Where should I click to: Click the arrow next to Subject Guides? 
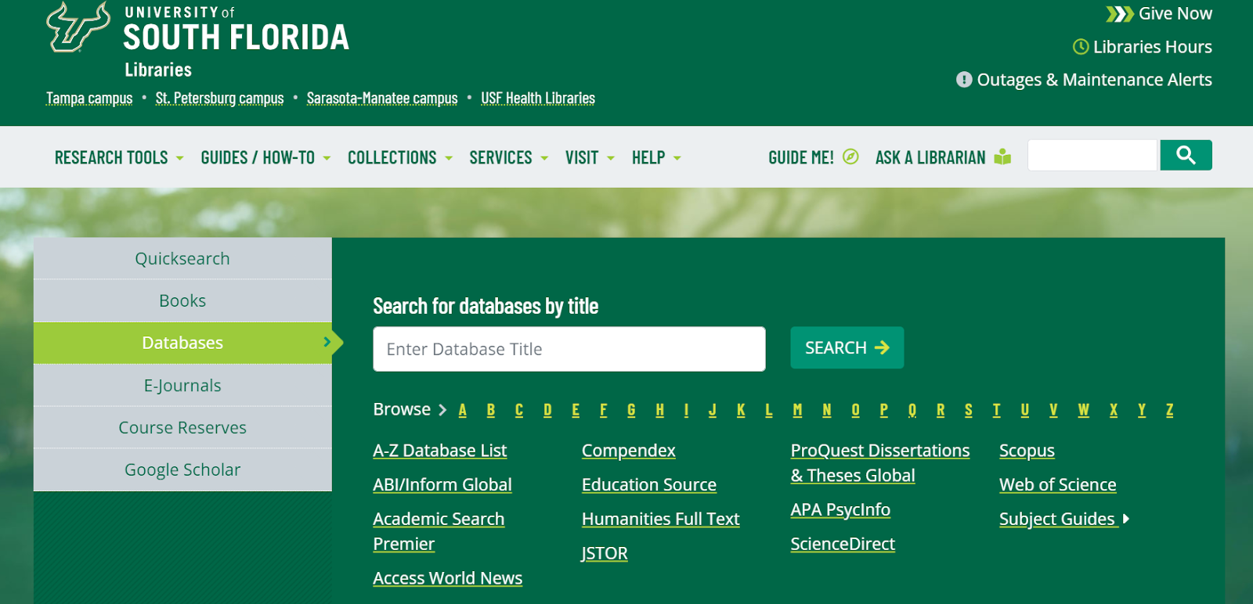point(1126,519)
